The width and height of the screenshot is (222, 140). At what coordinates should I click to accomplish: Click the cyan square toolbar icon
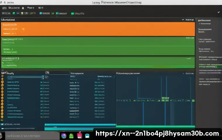[x=41, y=13]
